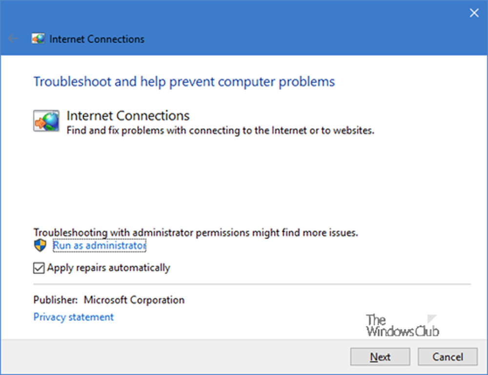The width and height of the screenshot is (488, 375).
Task: Click the Internet Connections title bar text
Action: pos(97,39)
